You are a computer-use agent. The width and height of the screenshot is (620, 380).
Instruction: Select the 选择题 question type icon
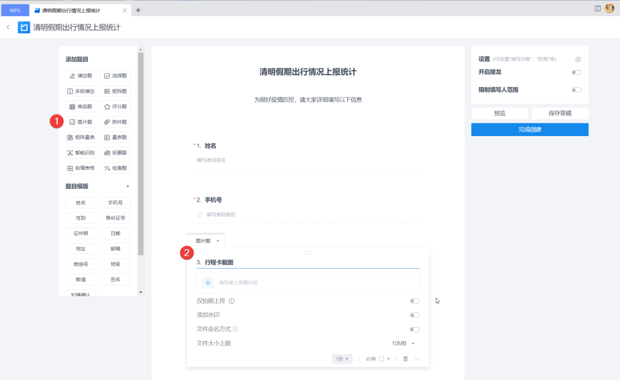pos(116,75)
